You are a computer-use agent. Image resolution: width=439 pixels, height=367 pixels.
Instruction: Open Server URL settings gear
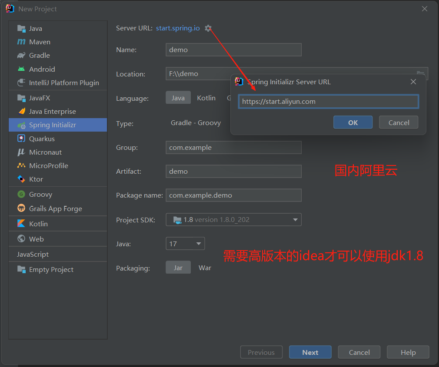click(x=208, y=28)
